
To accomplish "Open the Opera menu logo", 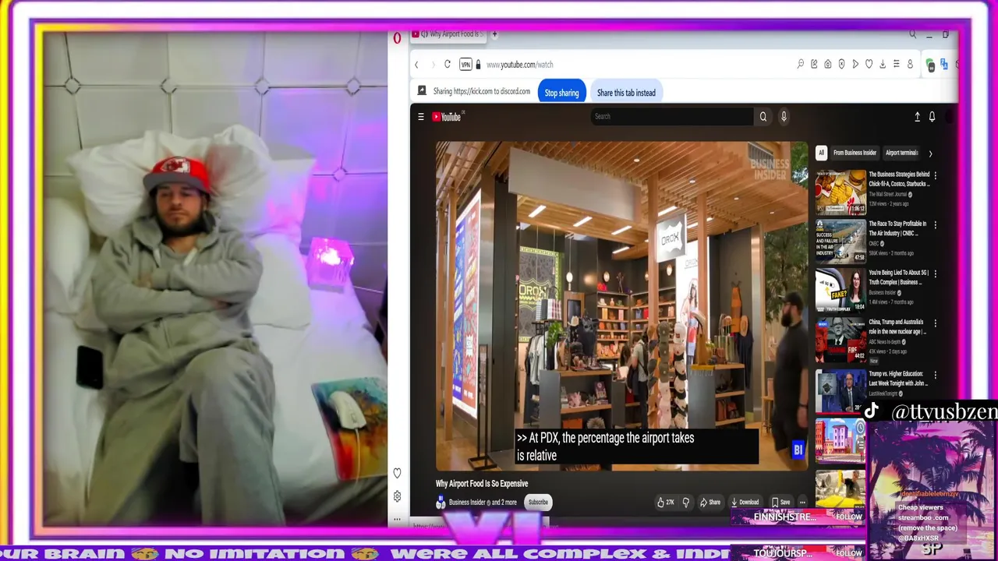I will pos(397,37).
